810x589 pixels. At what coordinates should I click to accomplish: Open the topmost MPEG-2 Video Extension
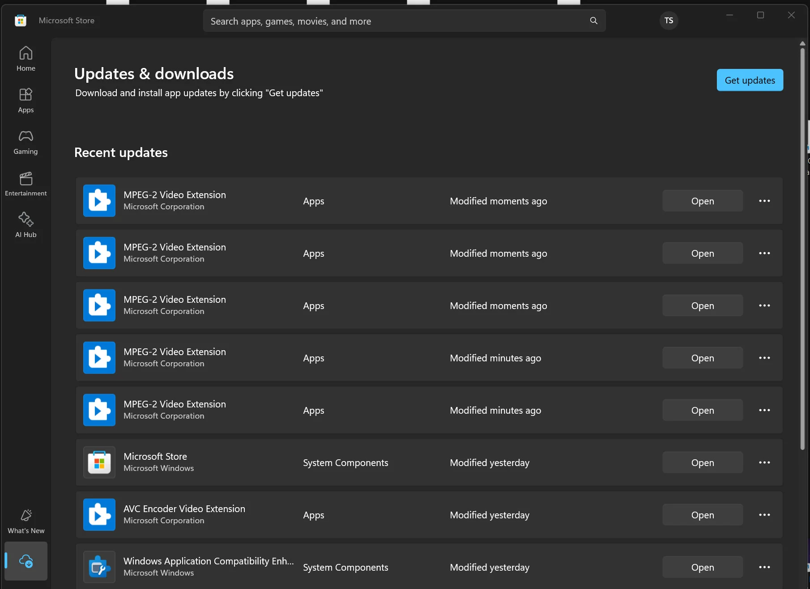tap(703, 201)
